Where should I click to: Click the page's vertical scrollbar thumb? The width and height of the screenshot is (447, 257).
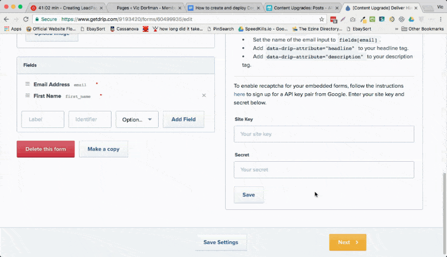[x=443, y=198]
